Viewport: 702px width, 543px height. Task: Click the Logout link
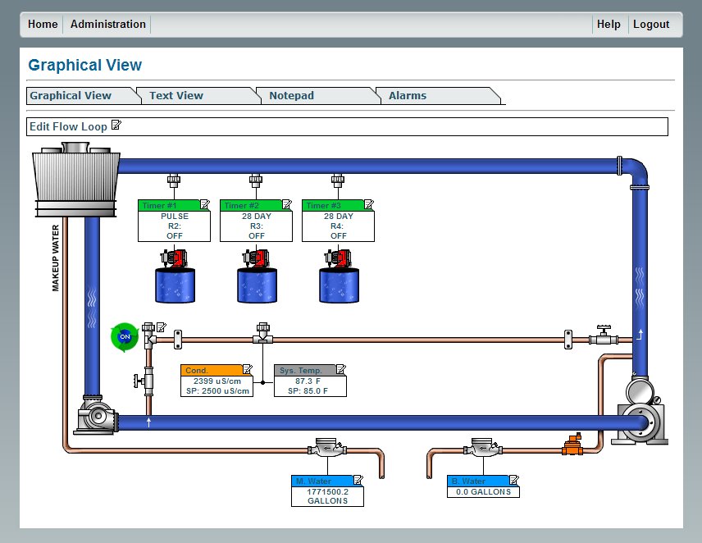point(651,25)
